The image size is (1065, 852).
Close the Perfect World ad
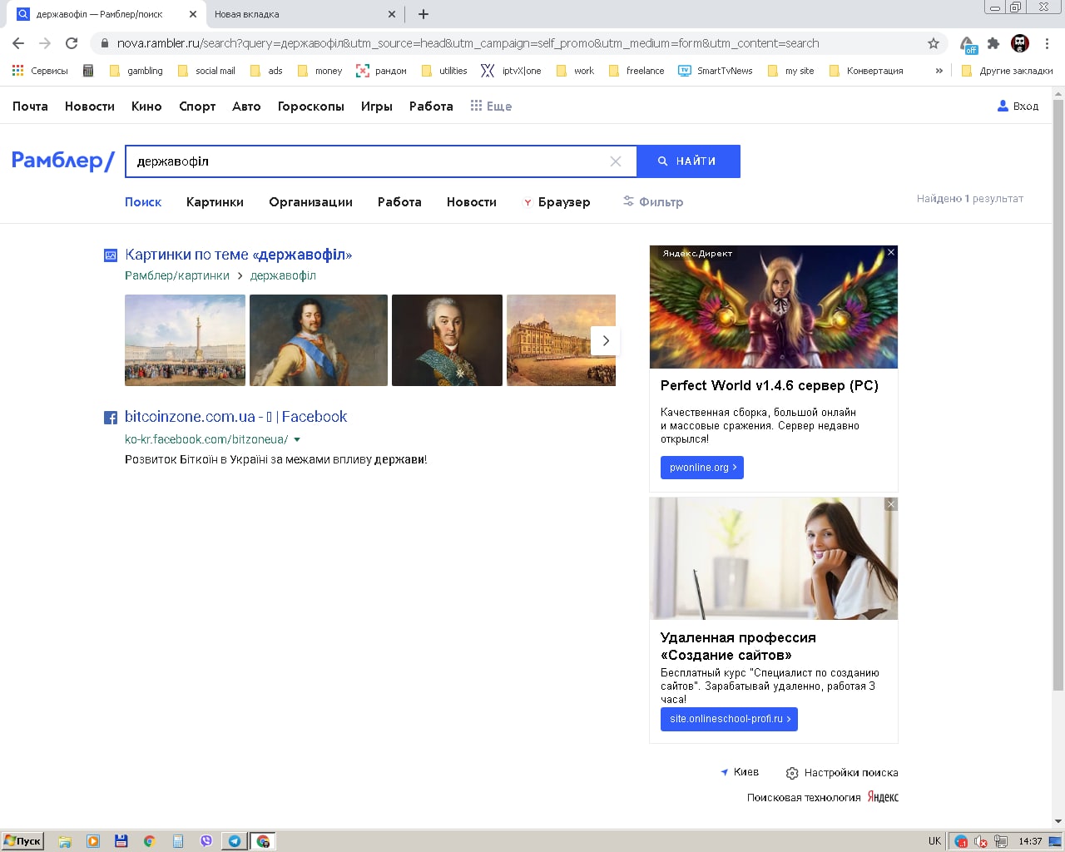pos(891,252)
